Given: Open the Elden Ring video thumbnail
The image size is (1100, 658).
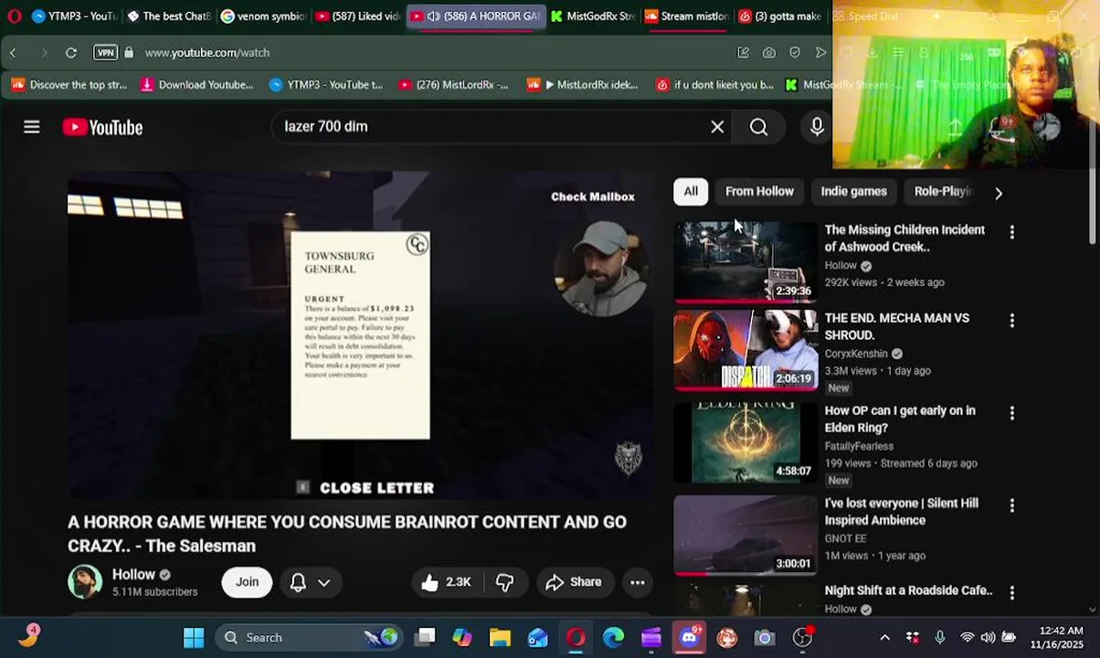Looking at the screenshot, I should 746,442.
